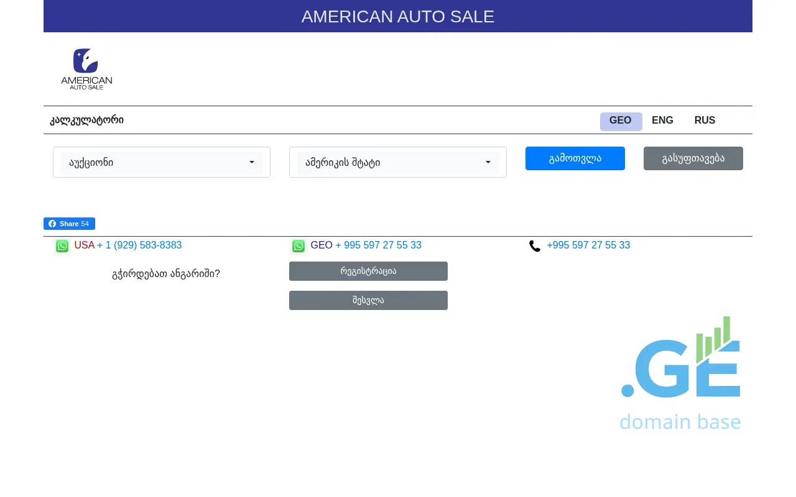Open USA number + 1 (929) 583-8383
Image resolution: width=796 pixels, height=497 pixels.
(x=139, y=245)
